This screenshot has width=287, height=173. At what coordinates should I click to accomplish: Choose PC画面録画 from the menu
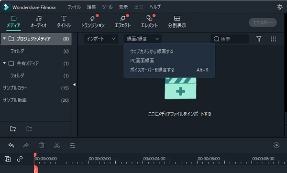pos(169,61)
